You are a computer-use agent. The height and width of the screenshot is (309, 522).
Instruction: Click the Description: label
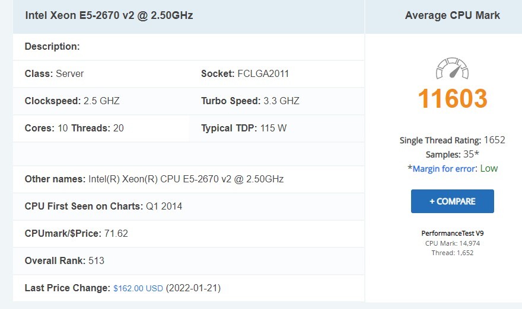(x=52, y=46)
